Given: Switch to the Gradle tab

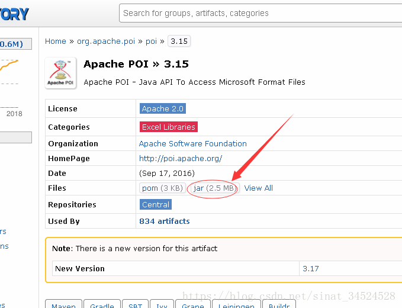Looking at the screenshot, I should [102, 304].
